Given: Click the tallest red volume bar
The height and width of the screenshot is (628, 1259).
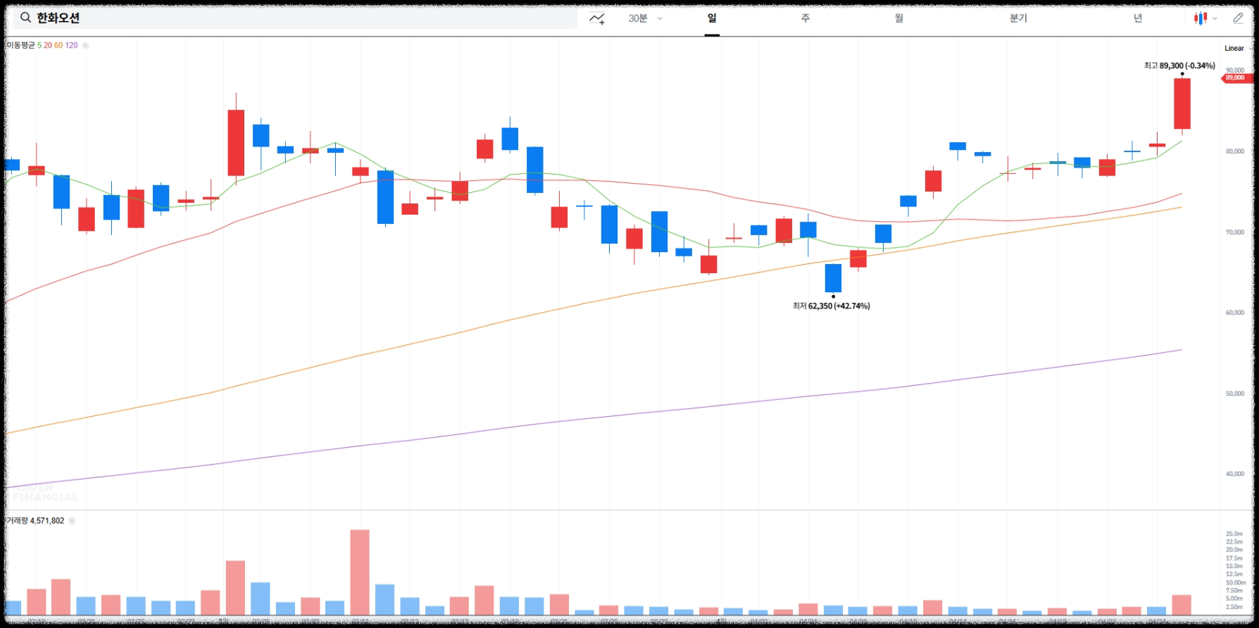Looking at the screenshot, I should [360, 572].
